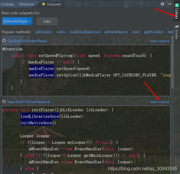
Task: Click highlighted mediaPlayer before setSpeed
Action: tap(42, 68)
